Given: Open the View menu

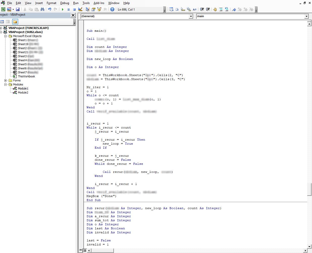Looking at the screenshot, I should pos(28,3).
